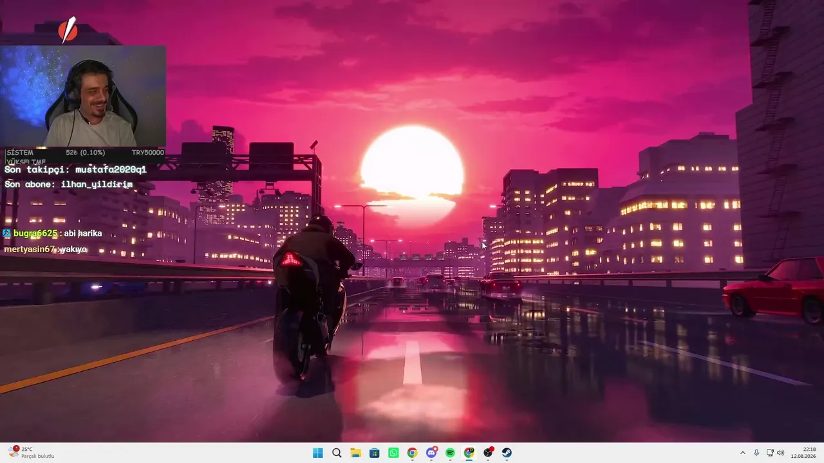Open OBS Studio from the taskbar
Image resolution: width=824 pixels, height=463 pixels.
coord(488,453)
